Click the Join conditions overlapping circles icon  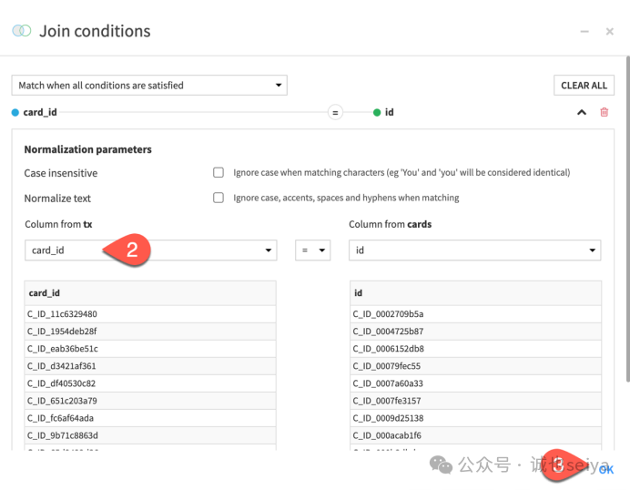pos(22,31)
